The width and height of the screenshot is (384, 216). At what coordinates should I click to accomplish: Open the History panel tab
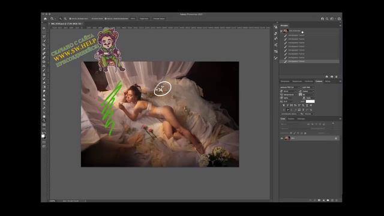(x=284, y=25)
